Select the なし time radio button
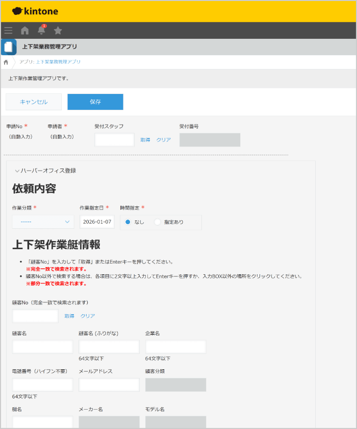The width and height of the screenshot is (357, 429). point(128,222)
